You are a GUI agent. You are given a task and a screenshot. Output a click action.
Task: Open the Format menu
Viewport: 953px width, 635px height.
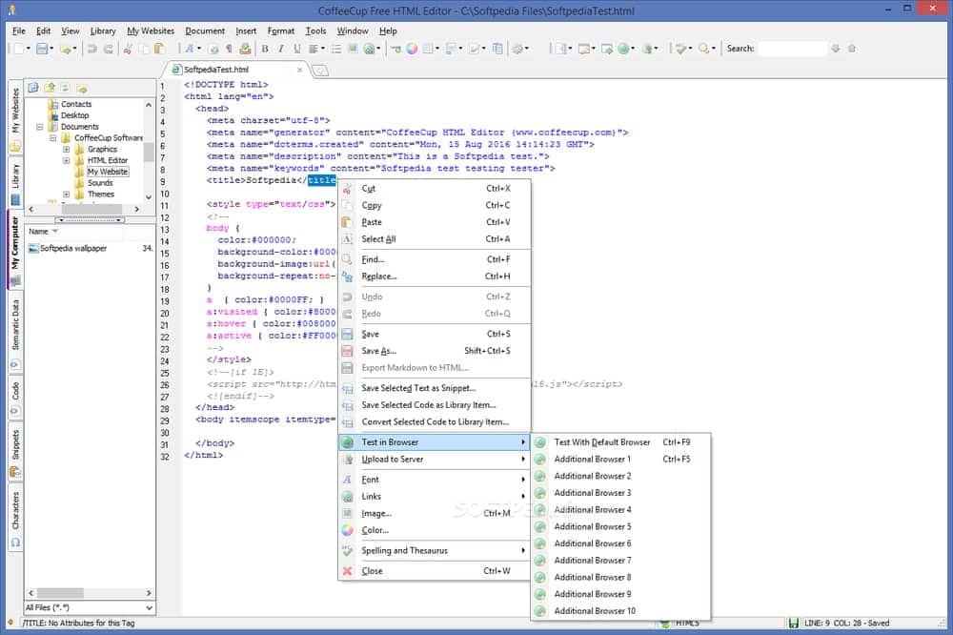coord(280,31)
